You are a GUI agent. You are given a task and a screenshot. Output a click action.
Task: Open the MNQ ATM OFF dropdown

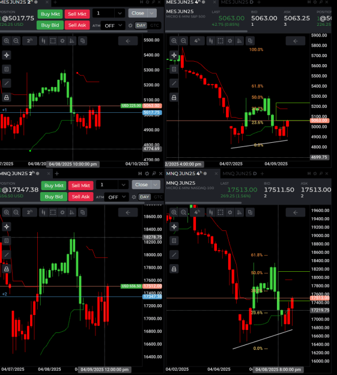pyautogui.click(x=117, y=197)
